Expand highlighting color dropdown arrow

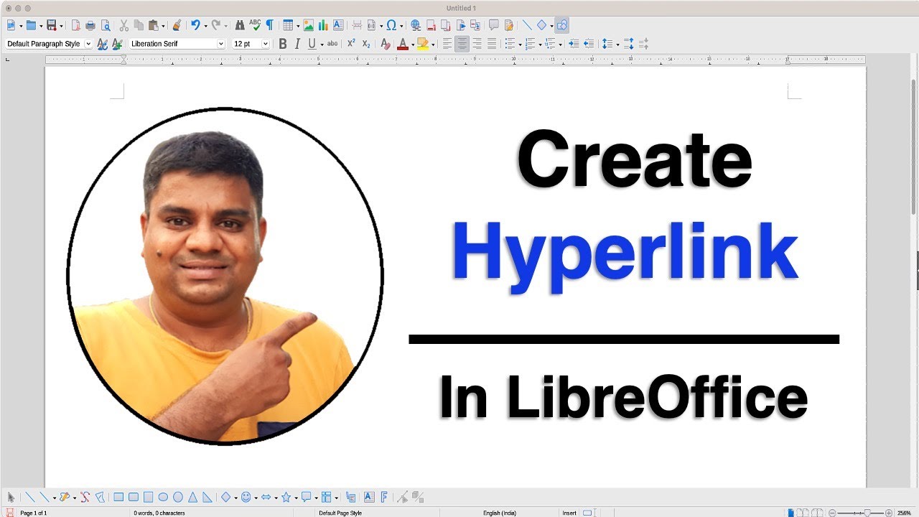click(433, 45)
